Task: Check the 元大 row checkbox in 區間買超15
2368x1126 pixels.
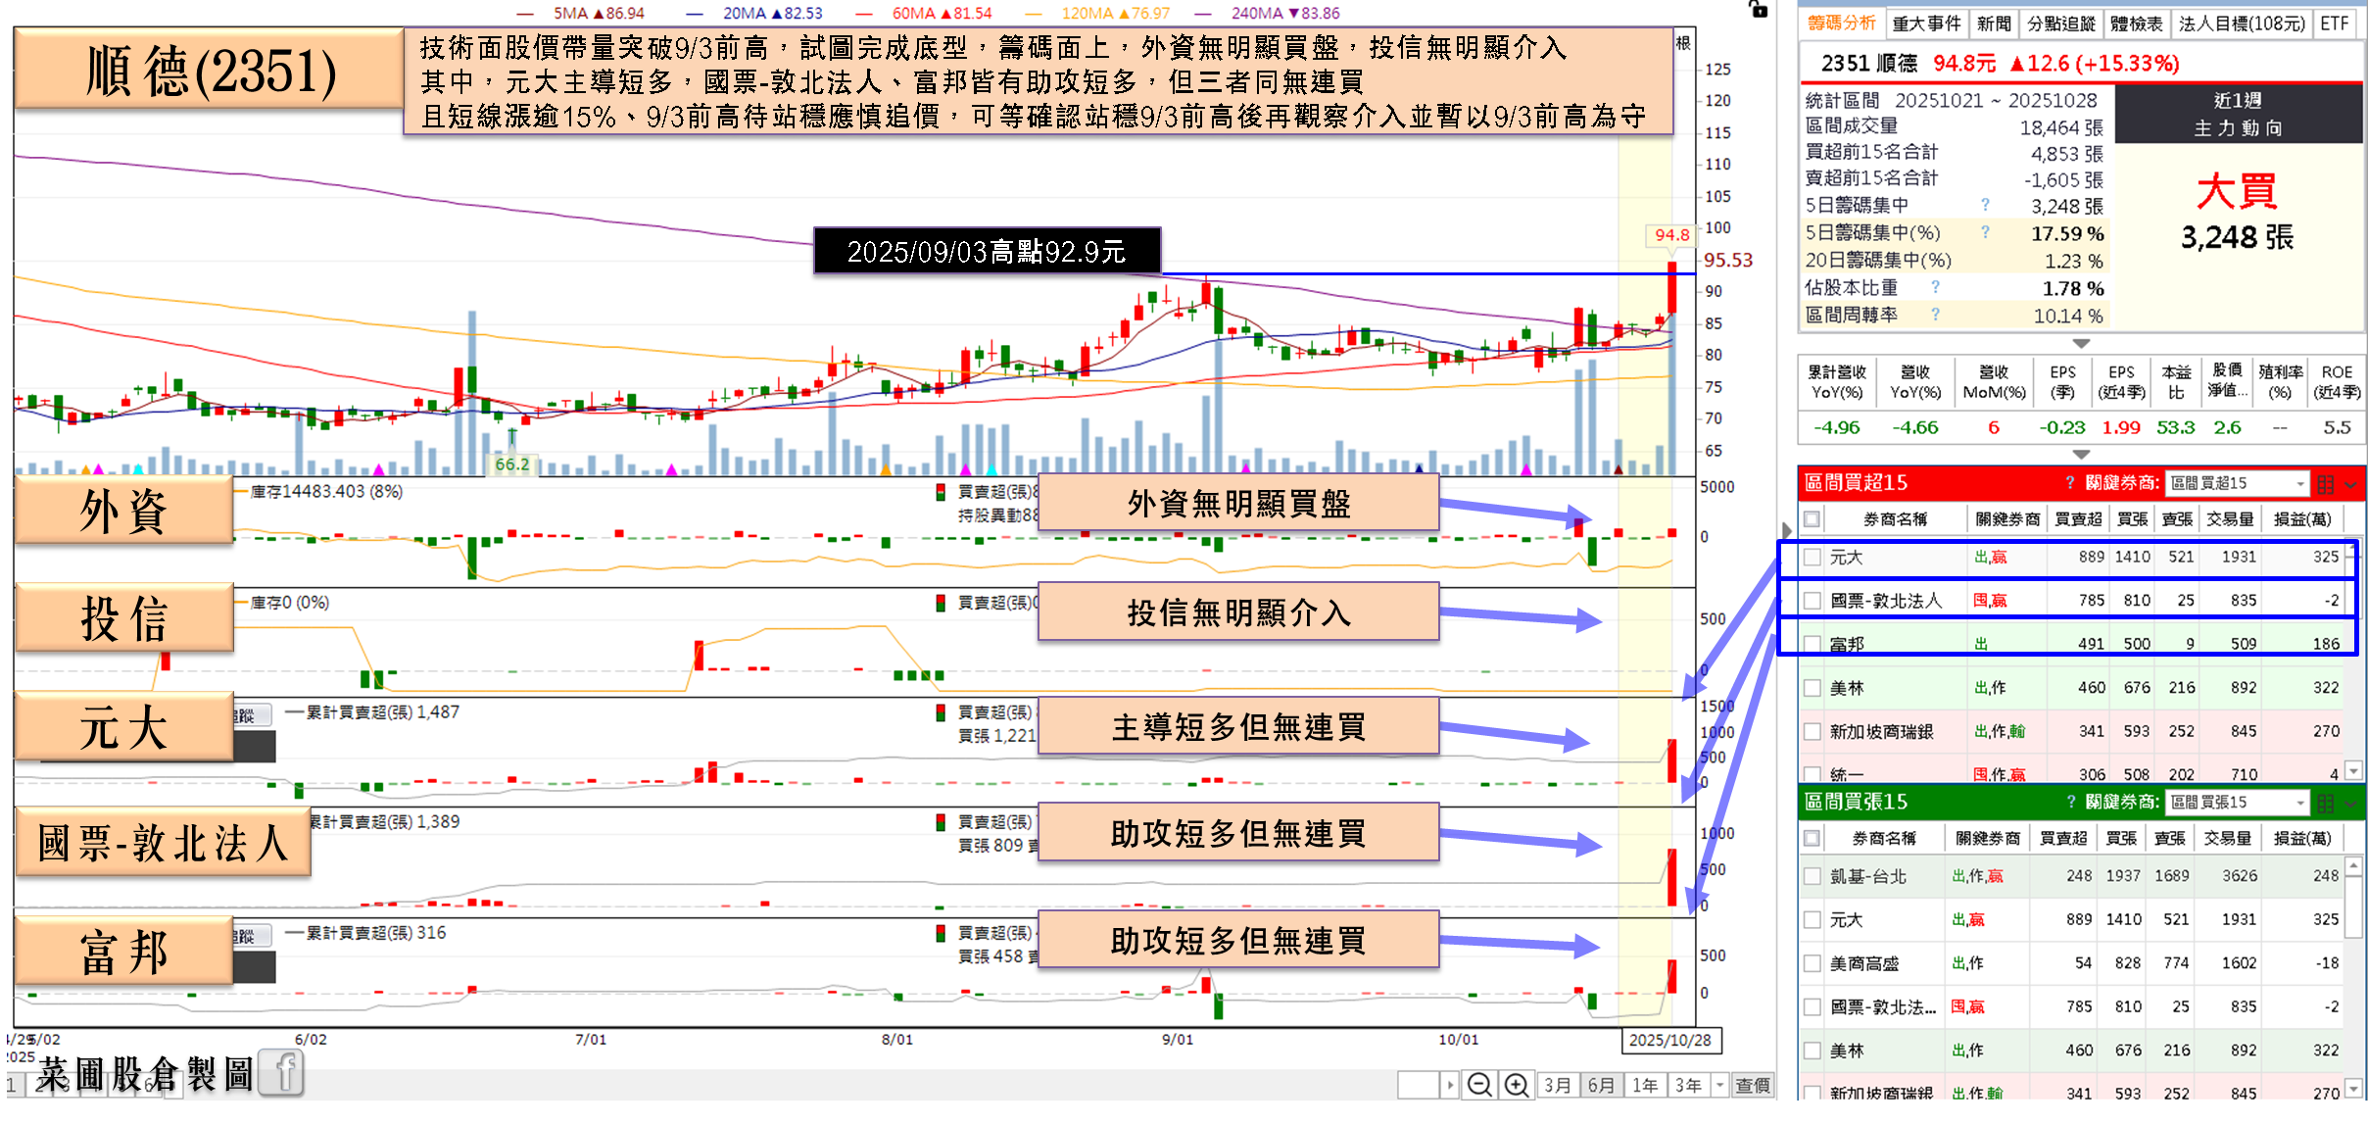Action: [x=1812, y=557]
